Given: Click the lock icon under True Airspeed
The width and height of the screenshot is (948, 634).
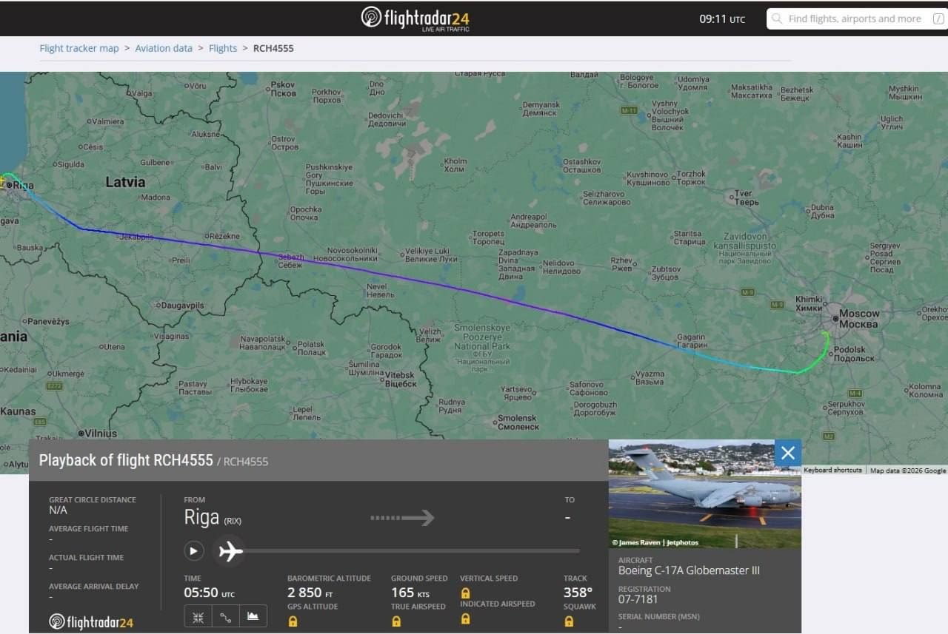Looking at the screenshot, I should click(x=396, y=621).
